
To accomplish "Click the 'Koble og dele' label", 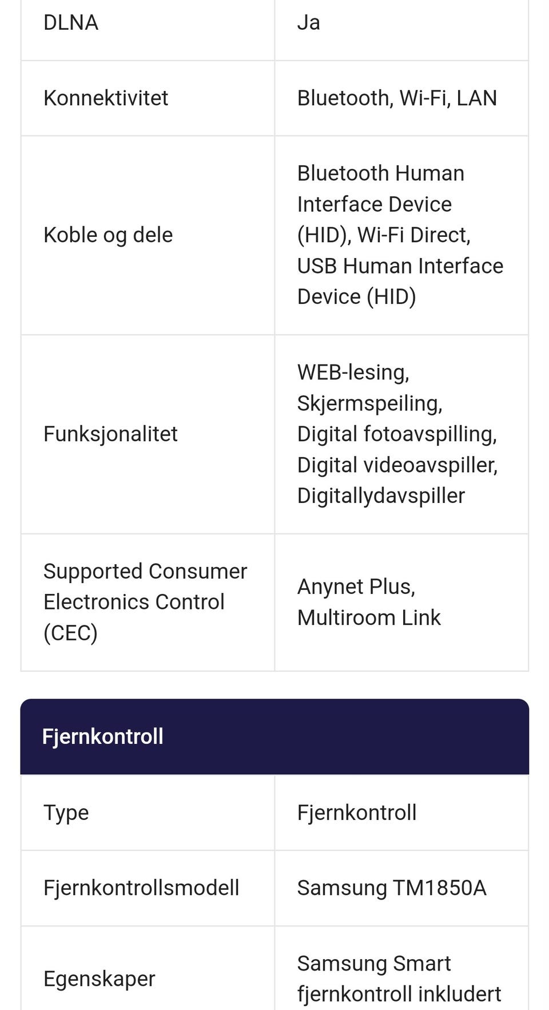I will (x=108, y=235).
